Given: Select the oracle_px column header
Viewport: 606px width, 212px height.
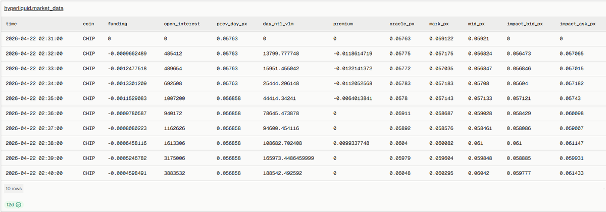Looking at the screenshot, I should (x=402, y=24).
